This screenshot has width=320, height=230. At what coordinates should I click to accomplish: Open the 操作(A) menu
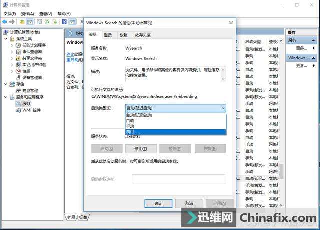pyautogui.click(x=28, y=14)
